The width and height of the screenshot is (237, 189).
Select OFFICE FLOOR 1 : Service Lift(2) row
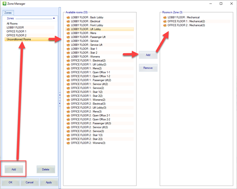coord(99,84)
